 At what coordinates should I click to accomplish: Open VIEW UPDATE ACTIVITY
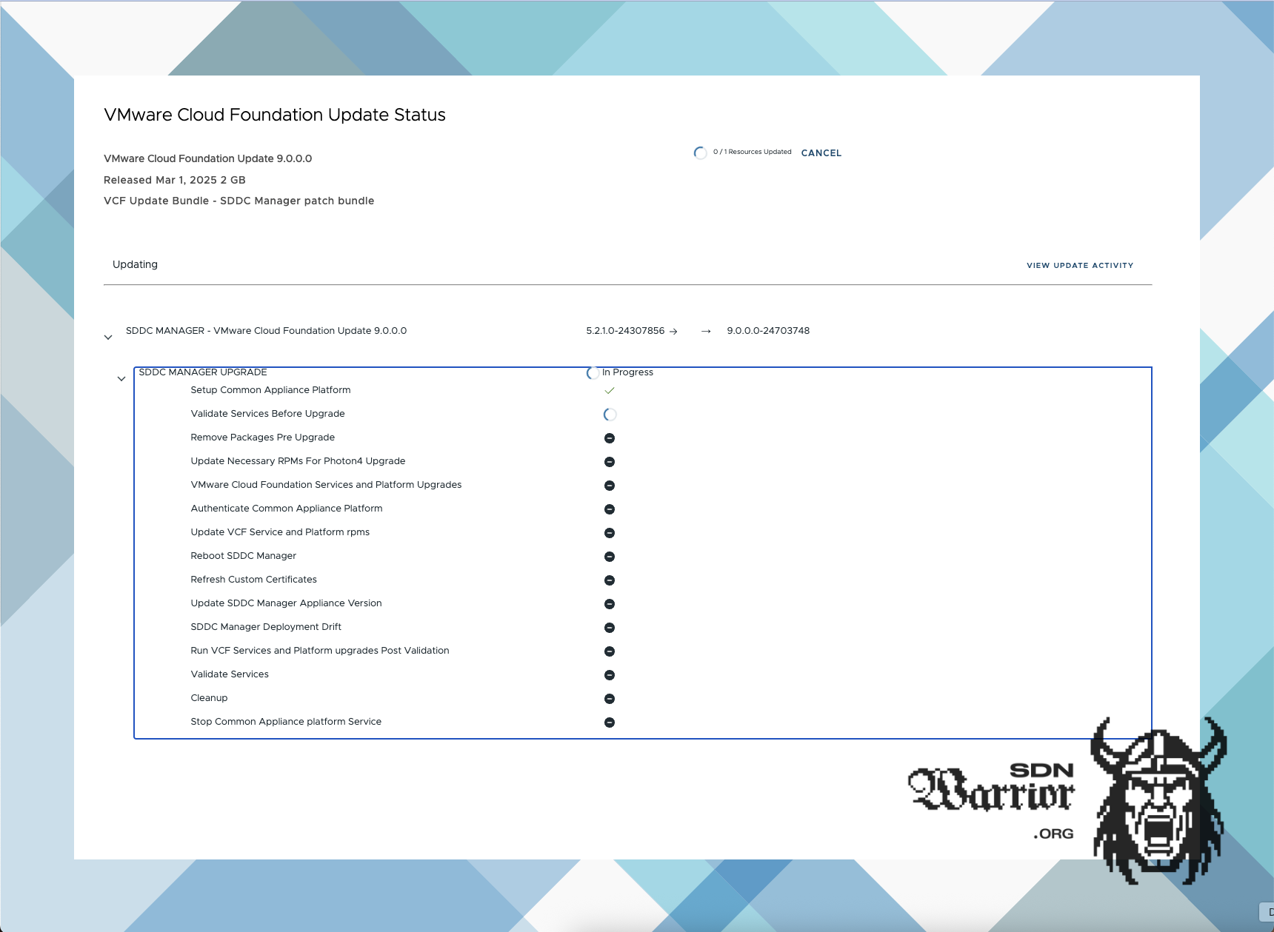[1078, 265]
